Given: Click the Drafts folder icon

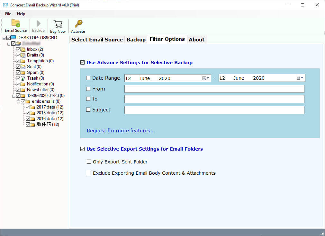Looking at the screenshot, I should 23,55.
